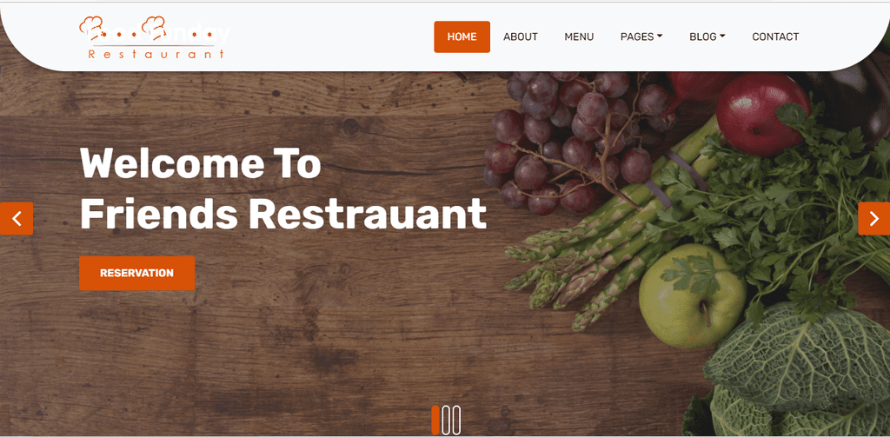Open the ABOUT nav item
Screen dimensions: 890x437
click(521, 36)
